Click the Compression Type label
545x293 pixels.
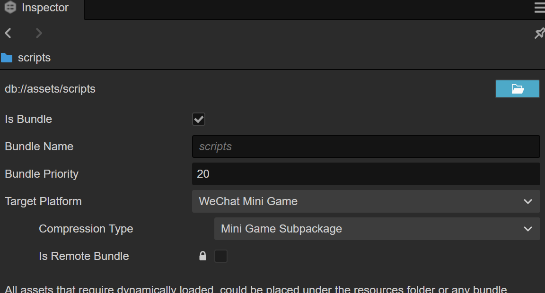coord(86,229)
